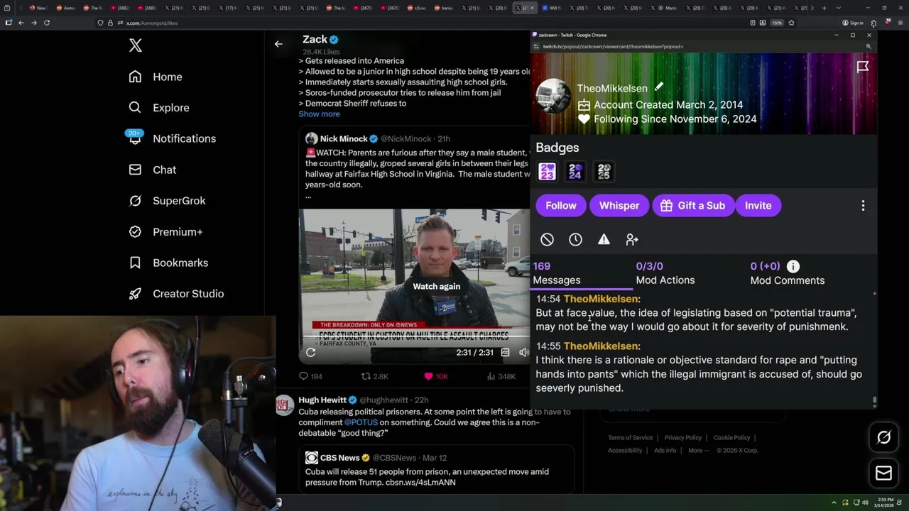Screen dimensions: 909x511
Task: Open the Home page on X
Action: (156, 77)
